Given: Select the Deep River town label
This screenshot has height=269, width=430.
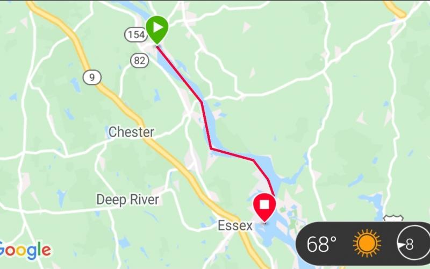Looking at the screenshot, I should [x=127, y=200].
